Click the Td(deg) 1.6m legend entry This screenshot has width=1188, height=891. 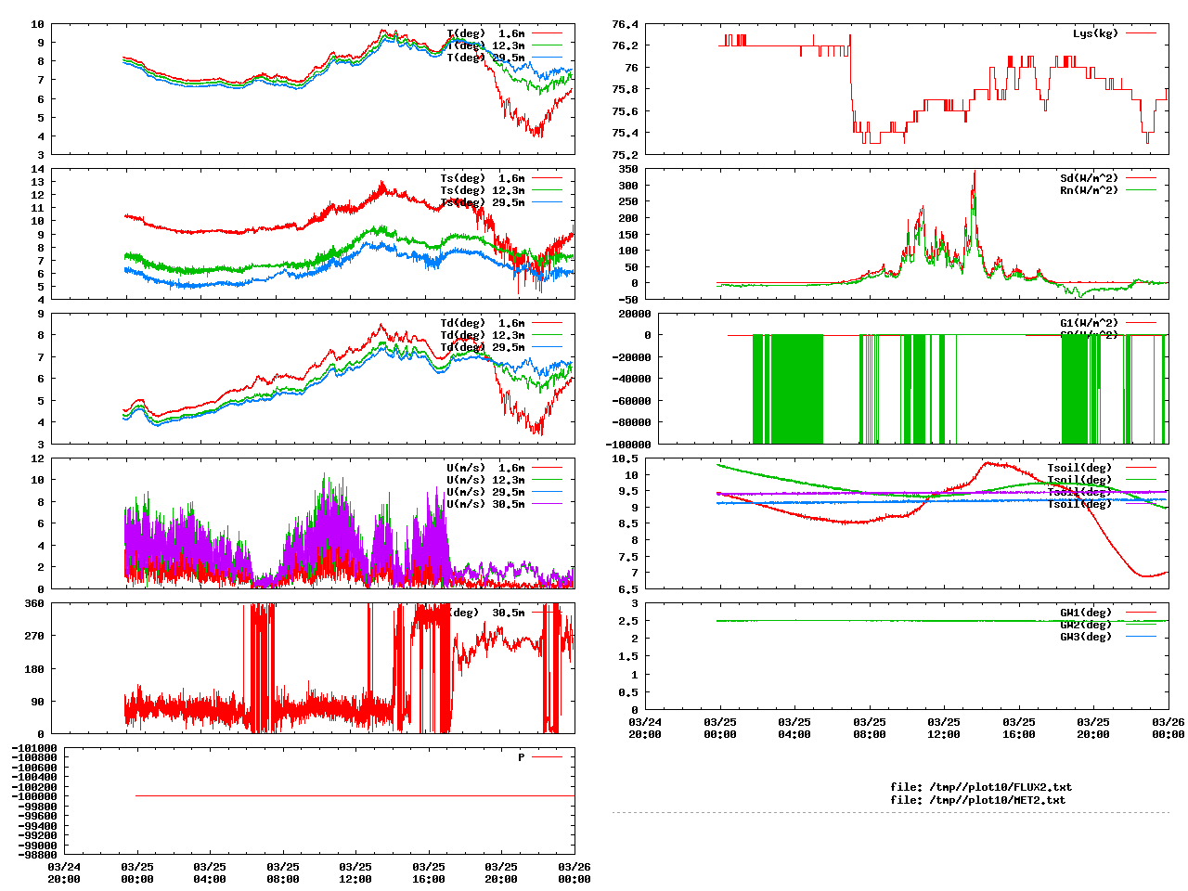pos(482,323)
